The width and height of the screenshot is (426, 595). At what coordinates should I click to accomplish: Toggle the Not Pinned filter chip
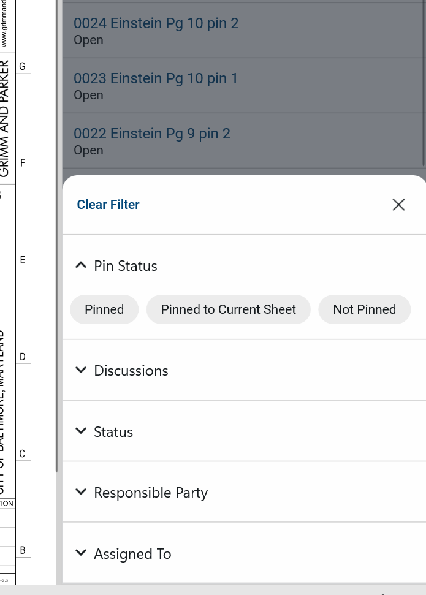pyautogui.click(x=364, y=309)
